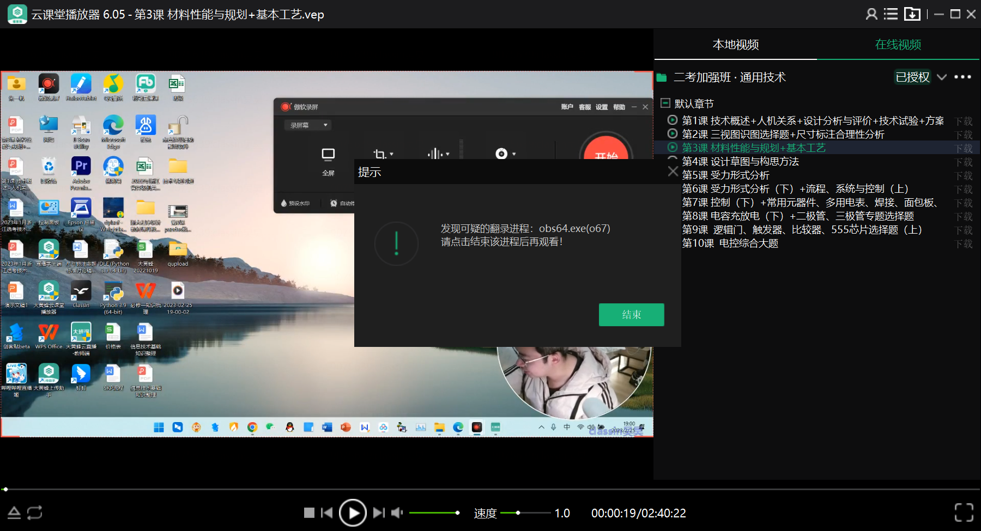Screen dimensions: 981x531
Task: Open the download manager icon in title bar
Action: coord(912,14)
